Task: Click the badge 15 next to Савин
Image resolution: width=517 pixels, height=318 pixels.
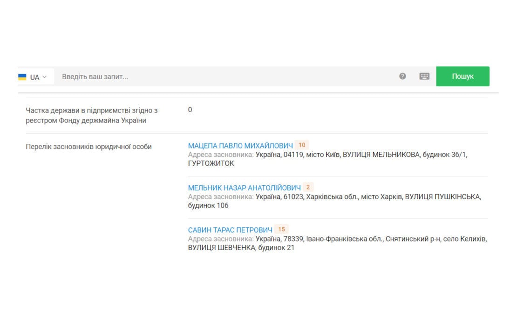Action: click(281, 230)
